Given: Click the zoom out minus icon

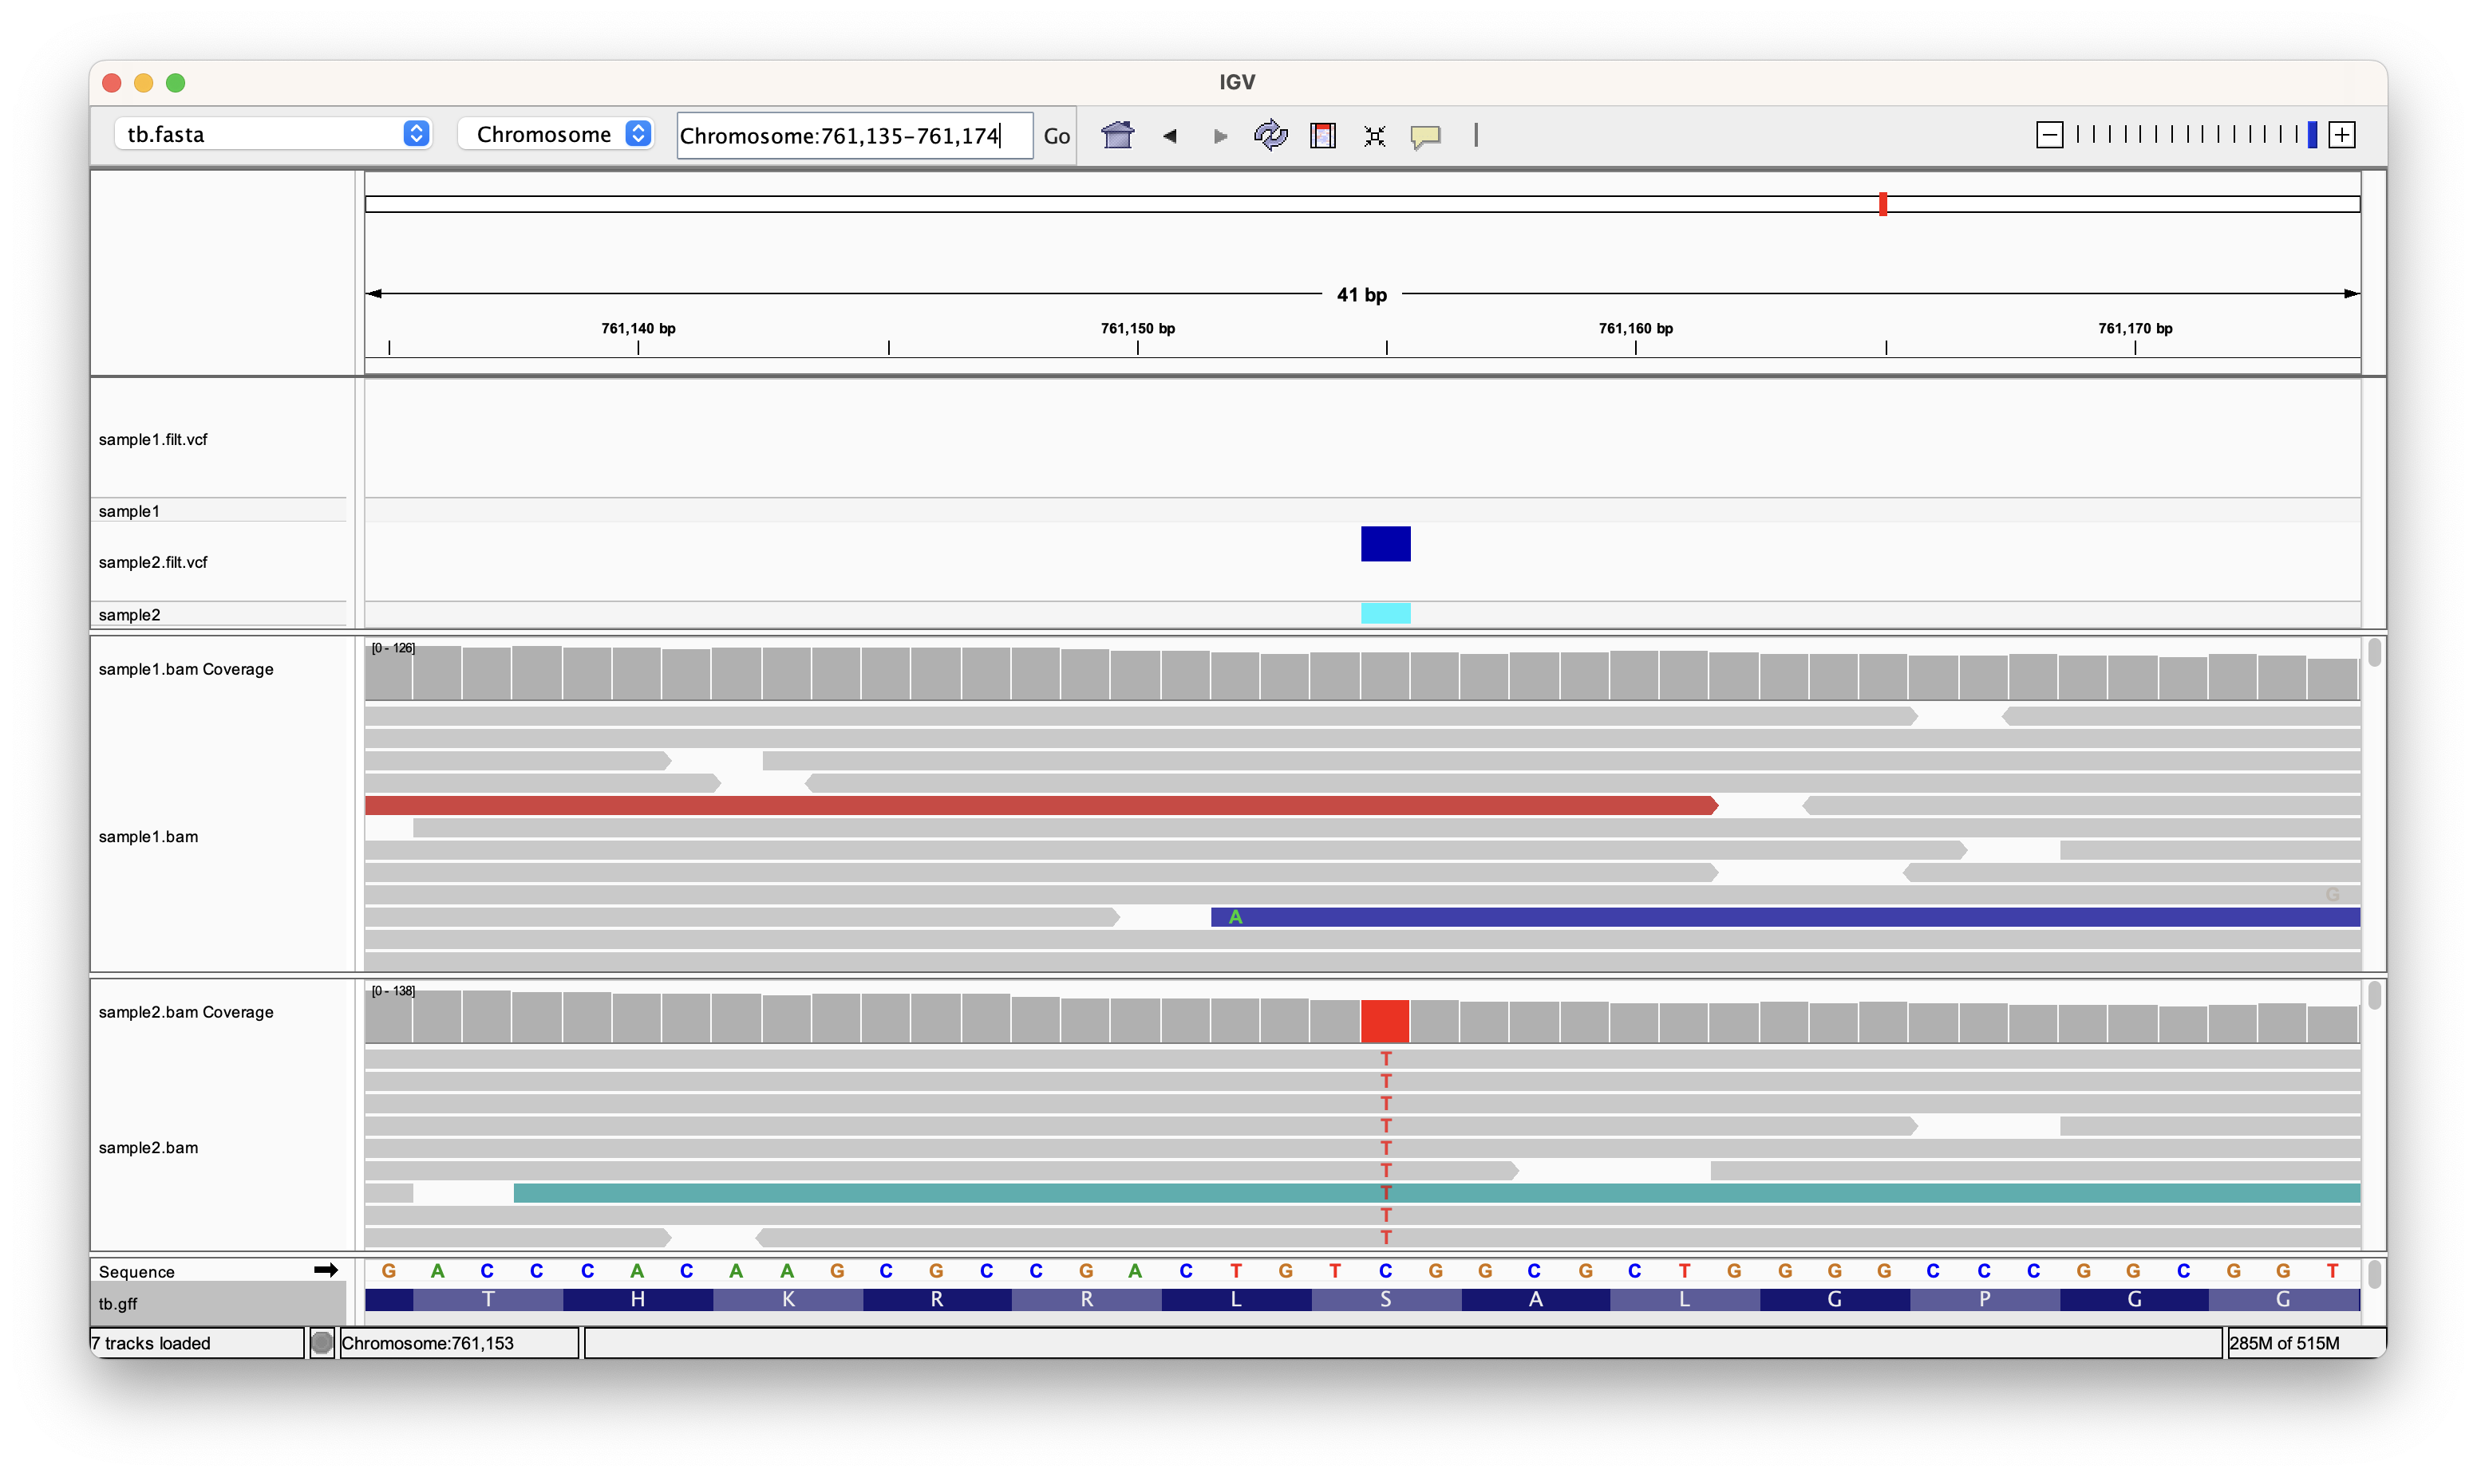Looking at the screenshot, I should 2049,134.
